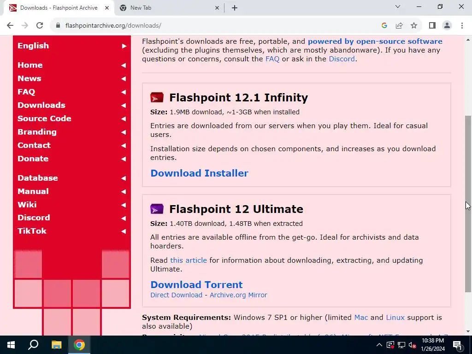The image size is (472, 354).
Task: Open the Windows notification center
Action: (458, 345)
